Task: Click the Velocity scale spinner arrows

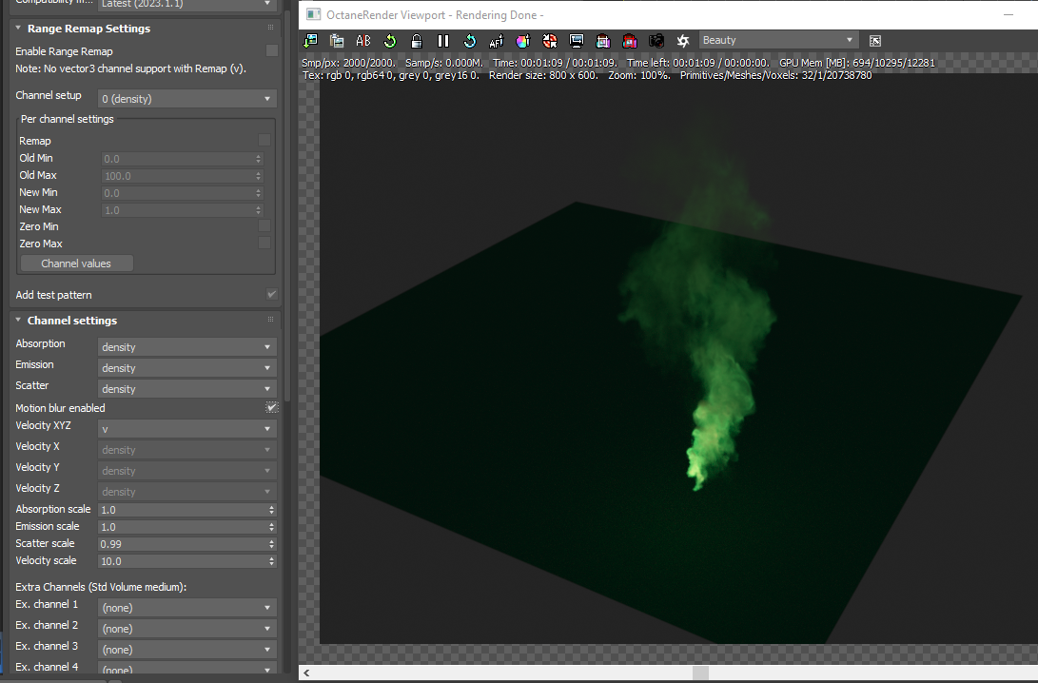Action: [x=271, y=561]
